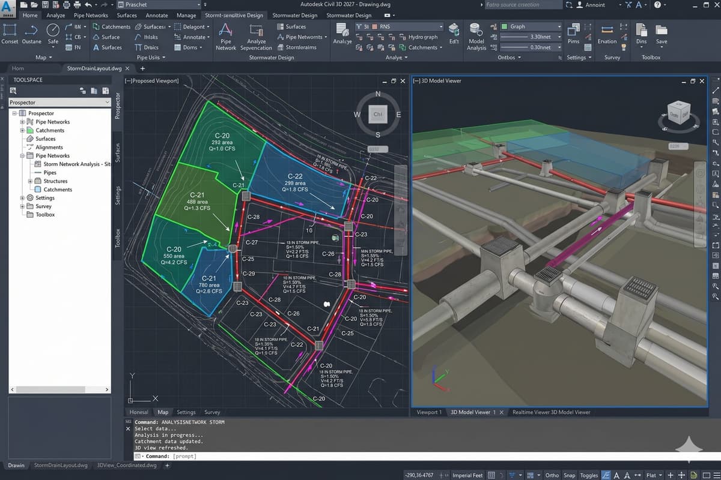
Task: Adjust the 3.30hnet slider
Action: point(531,37)
